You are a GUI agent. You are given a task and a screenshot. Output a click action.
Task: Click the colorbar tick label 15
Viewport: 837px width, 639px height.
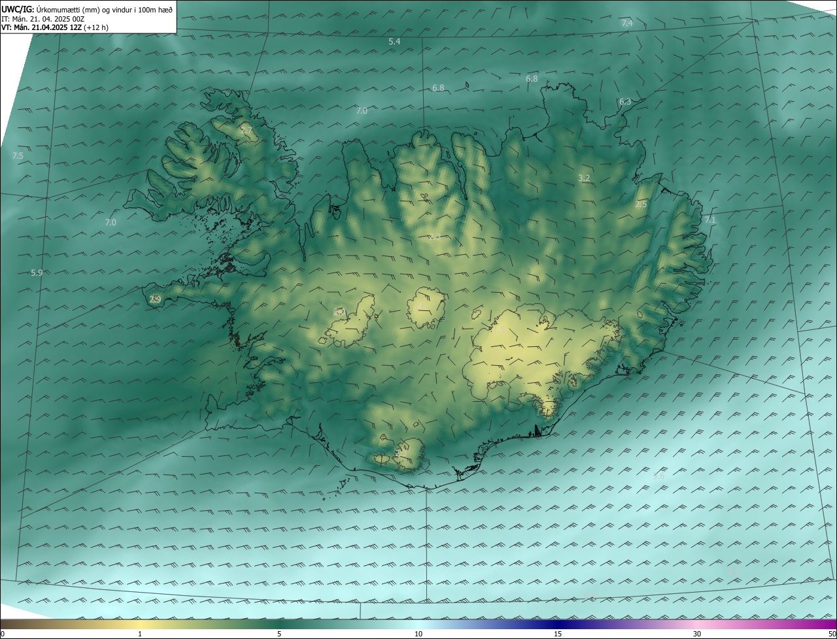tap(558, 634)
